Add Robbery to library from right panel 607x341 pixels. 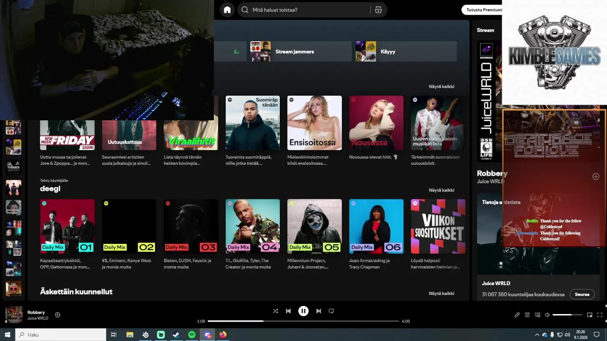click(x=596, y=177)
